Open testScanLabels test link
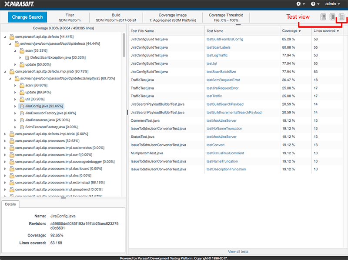 218,47
